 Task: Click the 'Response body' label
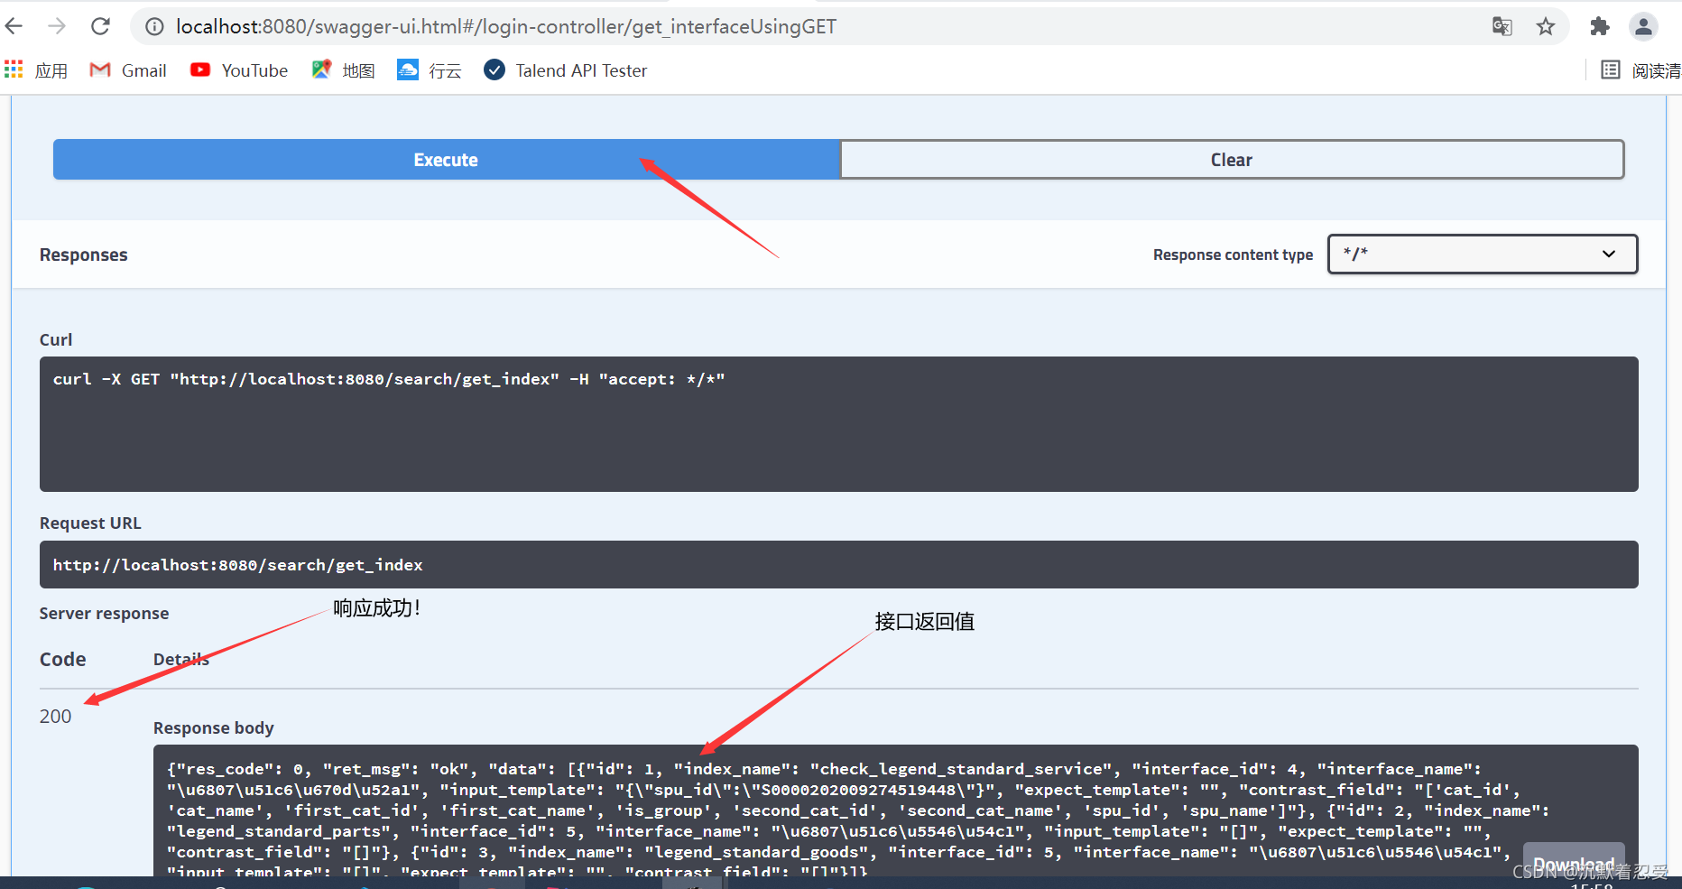(214, 728)
